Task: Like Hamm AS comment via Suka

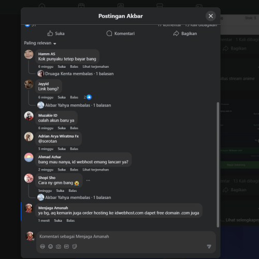Action: coord(62,67)
